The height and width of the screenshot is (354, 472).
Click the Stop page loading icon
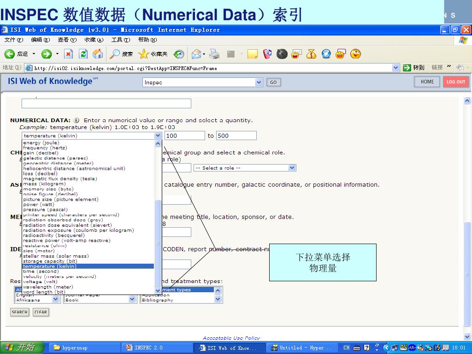tap(69, 54)
